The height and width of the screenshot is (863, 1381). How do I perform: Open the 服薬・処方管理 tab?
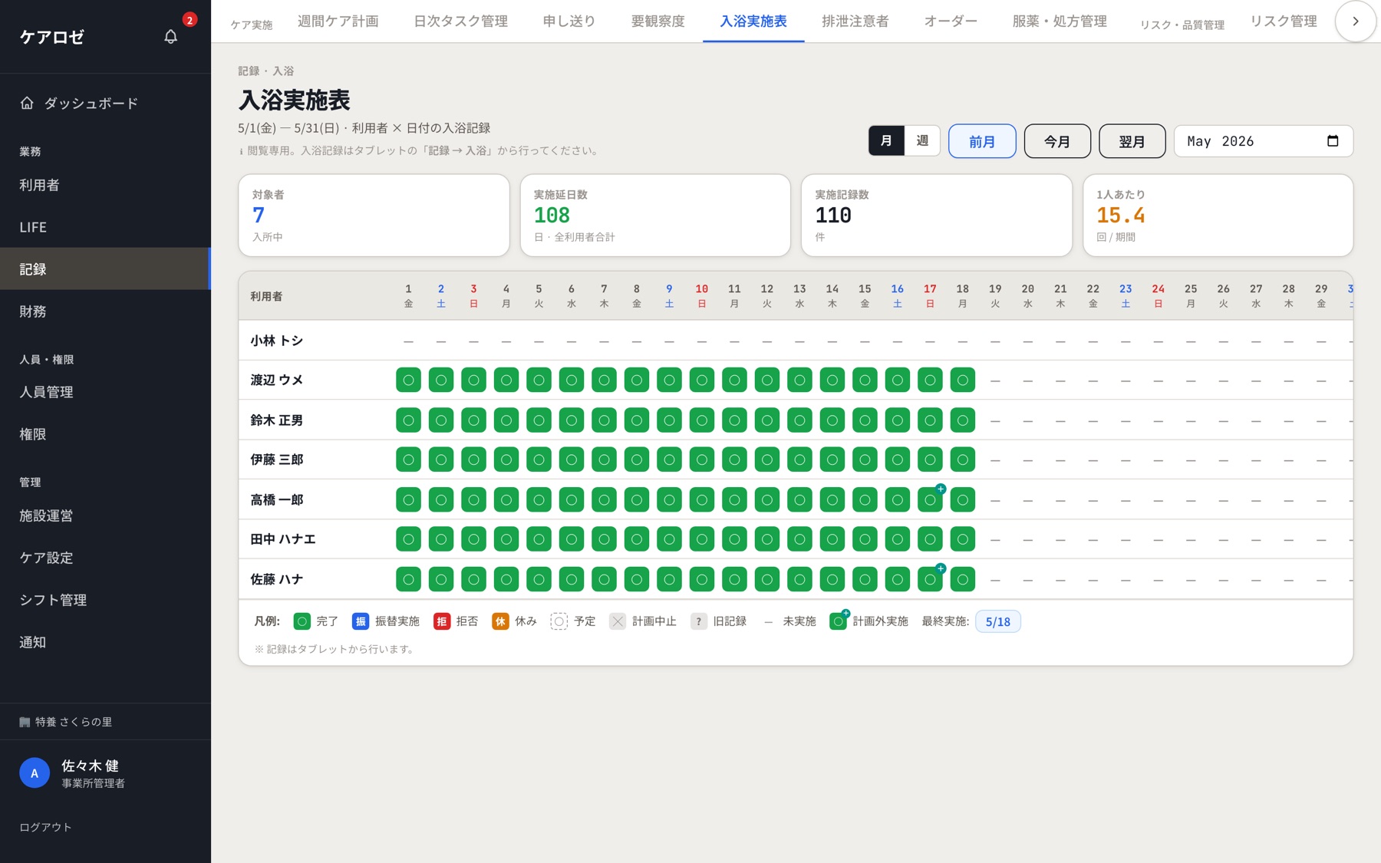click(1060, 21)
